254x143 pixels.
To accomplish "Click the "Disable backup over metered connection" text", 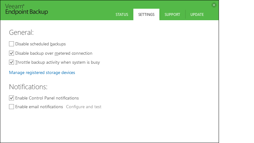I will [x=54, y=53].
